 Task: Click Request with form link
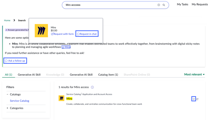62,34
